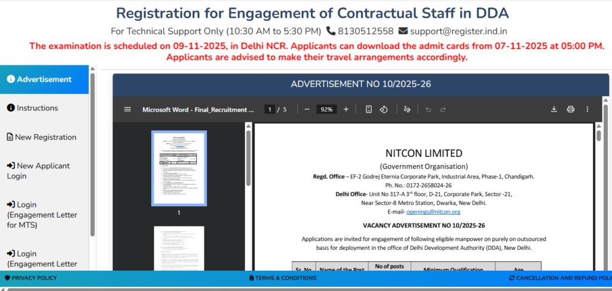Open New Applicant Login
The height and width of the screenshot is (291, 612).
click(44, 171)
